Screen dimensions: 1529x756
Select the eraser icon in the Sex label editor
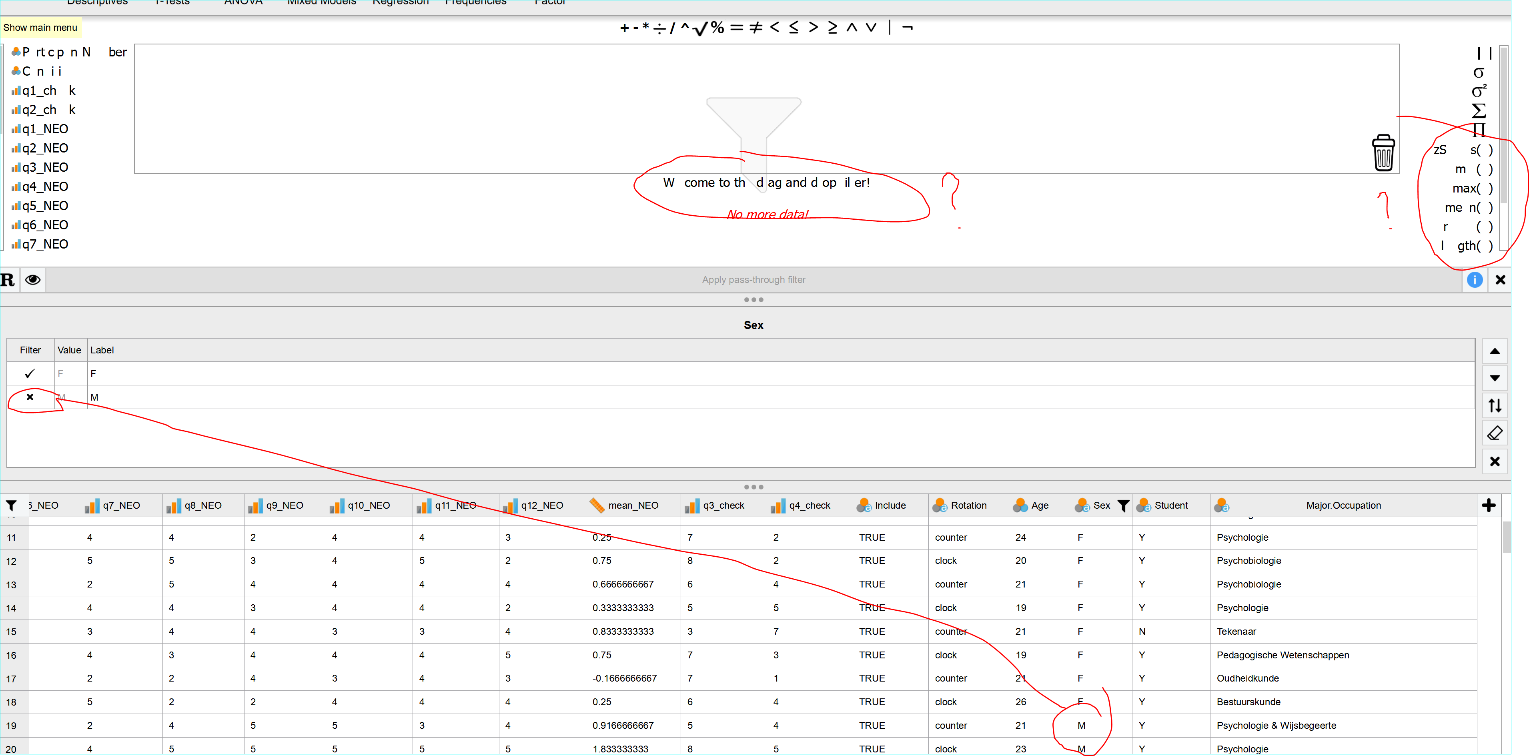point(1495,433)
